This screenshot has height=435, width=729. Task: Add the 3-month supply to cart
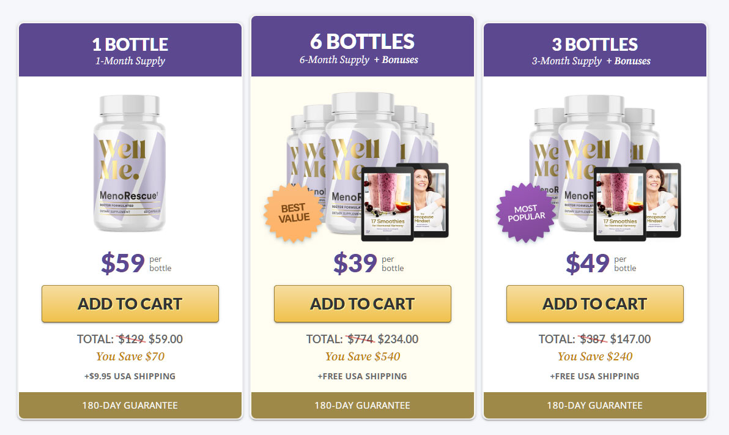(x=594, y=303)
